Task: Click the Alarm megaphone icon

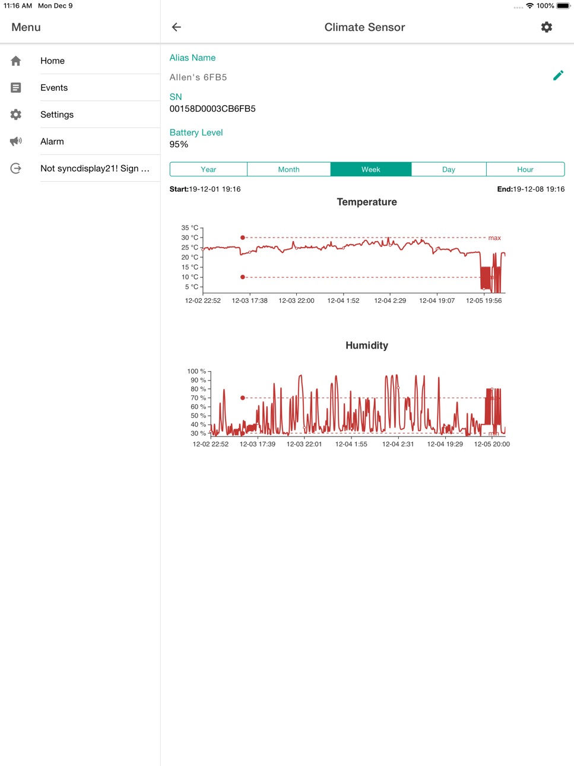Action: (16, 141)
